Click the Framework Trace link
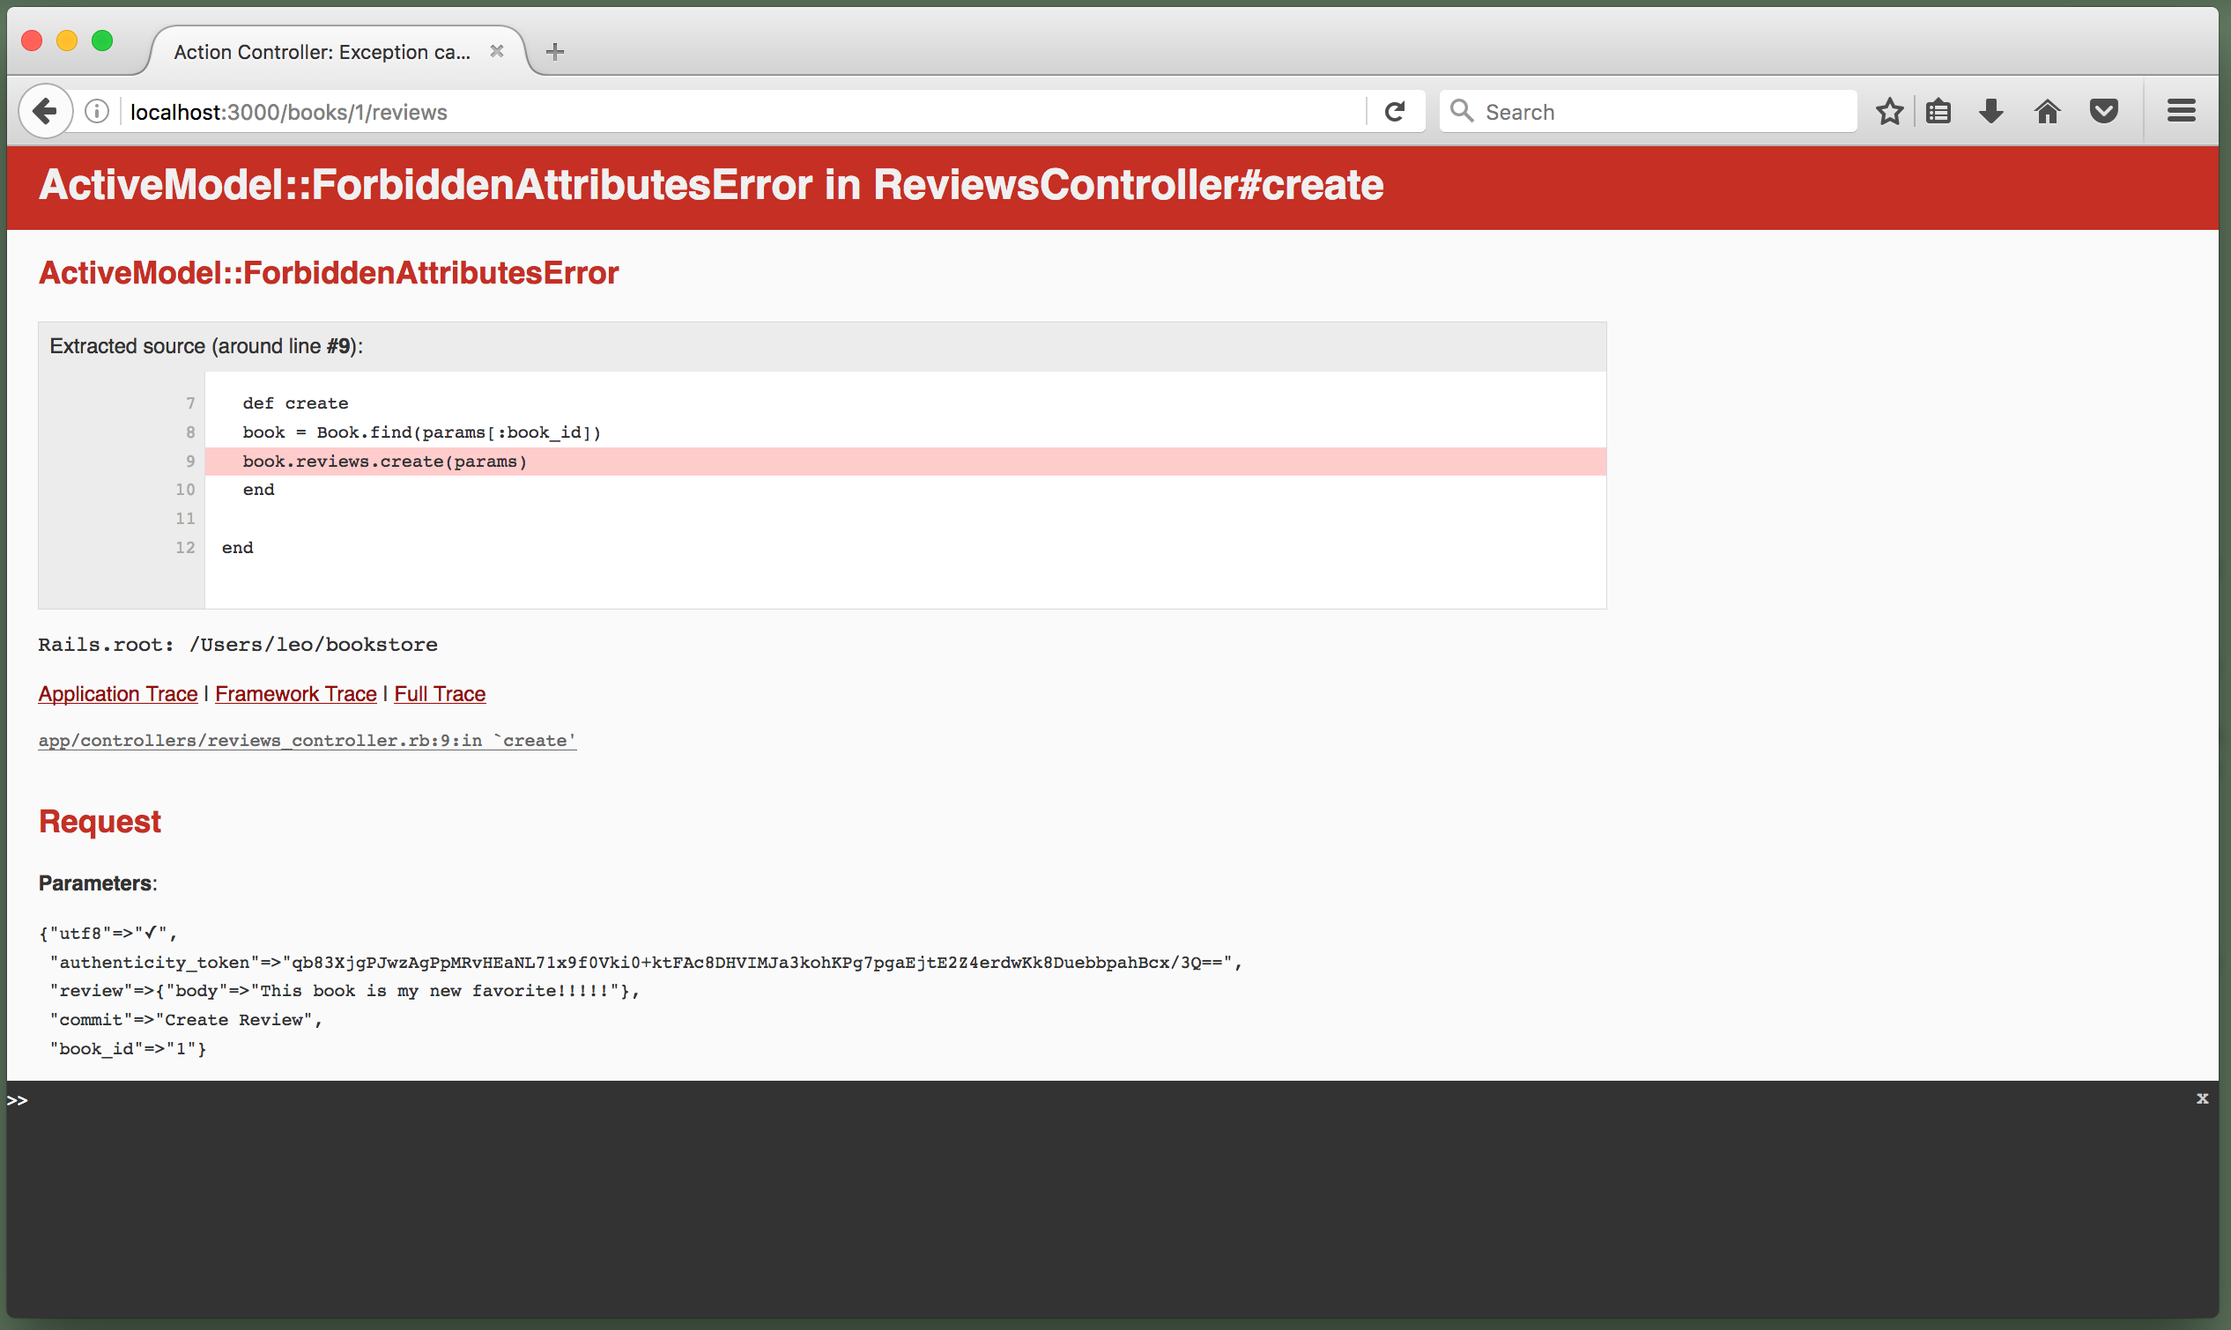 [x=296, y=693]
